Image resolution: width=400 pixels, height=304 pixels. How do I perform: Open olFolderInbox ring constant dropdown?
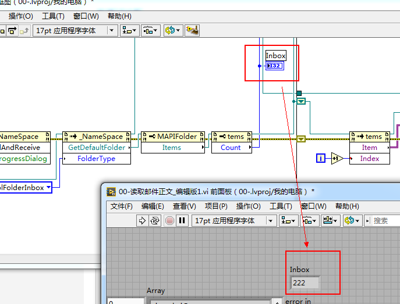tap(48, 187)
